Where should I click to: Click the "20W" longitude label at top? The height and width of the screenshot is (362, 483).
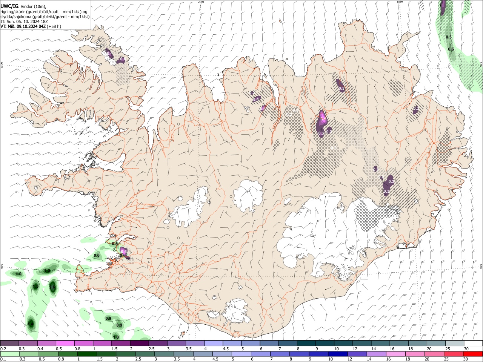201,2
